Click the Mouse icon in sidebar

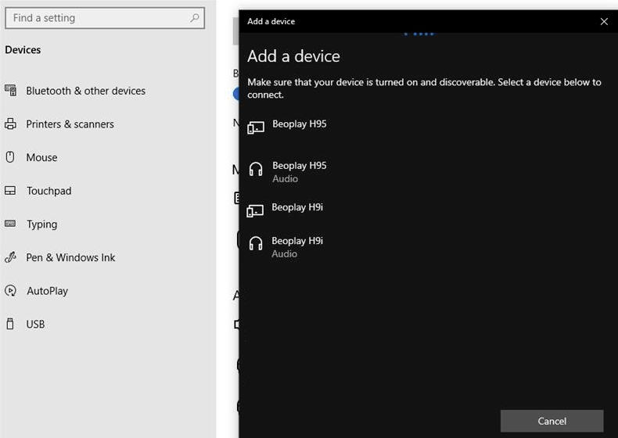click(11, 157)
